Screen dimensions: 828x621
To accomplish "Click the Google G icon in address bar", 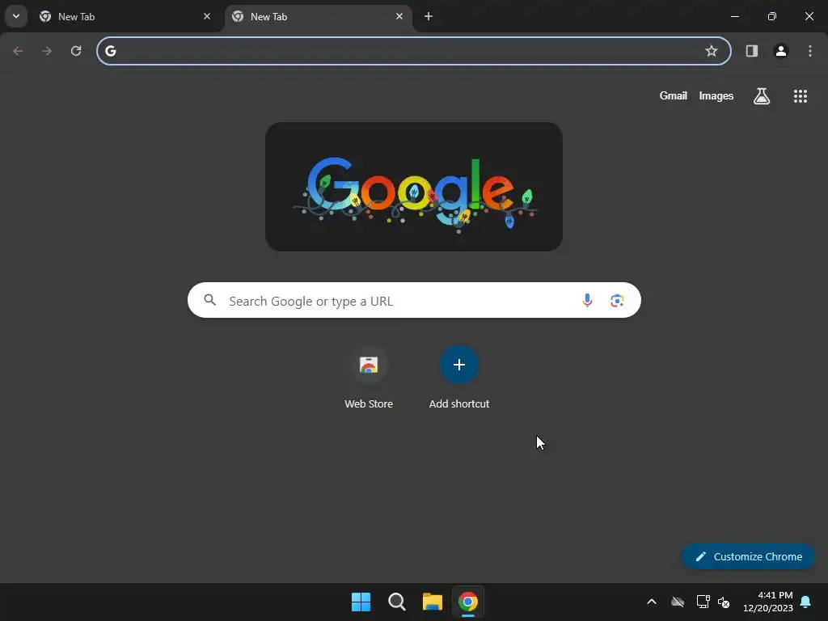I will (x=110, y=51).
